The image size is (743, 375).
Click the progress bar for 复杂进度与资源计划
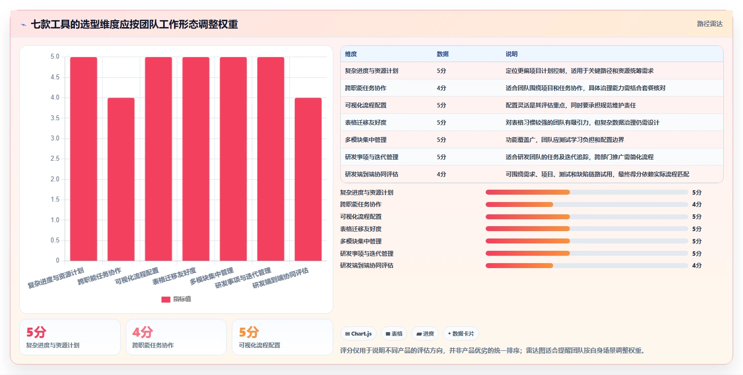[x=587, y=192]
